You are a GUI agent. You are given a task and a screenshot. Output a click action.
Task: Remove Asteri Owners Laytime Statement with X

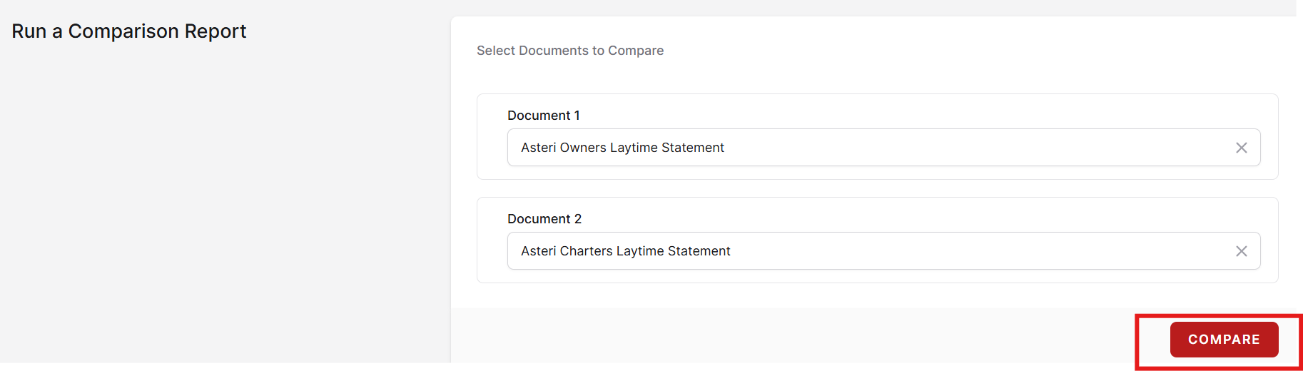coord(1241,148)
